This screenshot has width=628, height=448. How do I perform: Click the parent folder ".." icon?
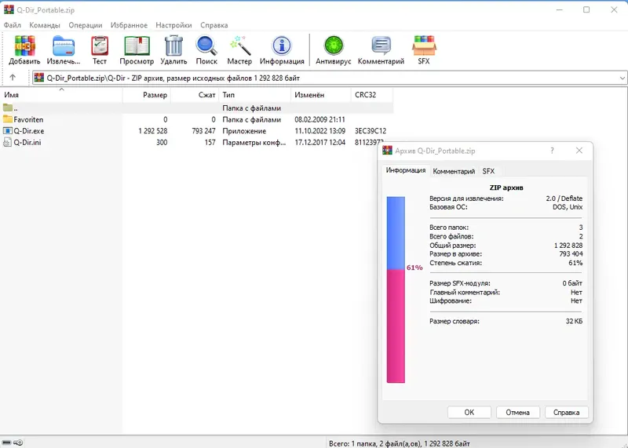point(8,107)
